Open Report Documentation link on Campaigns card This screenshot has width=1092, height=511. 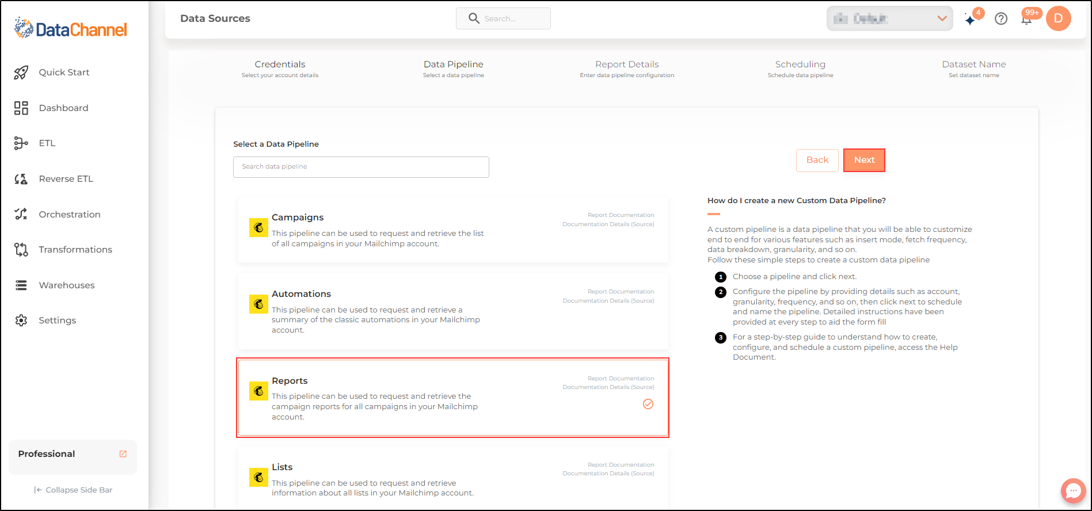[x=621, y=215]
